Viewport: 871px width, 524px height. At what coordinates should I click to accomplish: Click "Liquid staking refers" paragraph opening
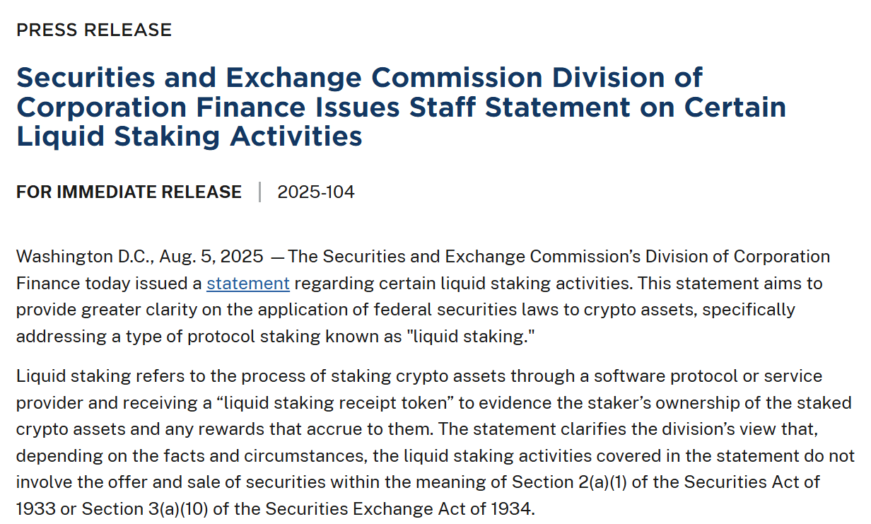(x=90, y=375)
